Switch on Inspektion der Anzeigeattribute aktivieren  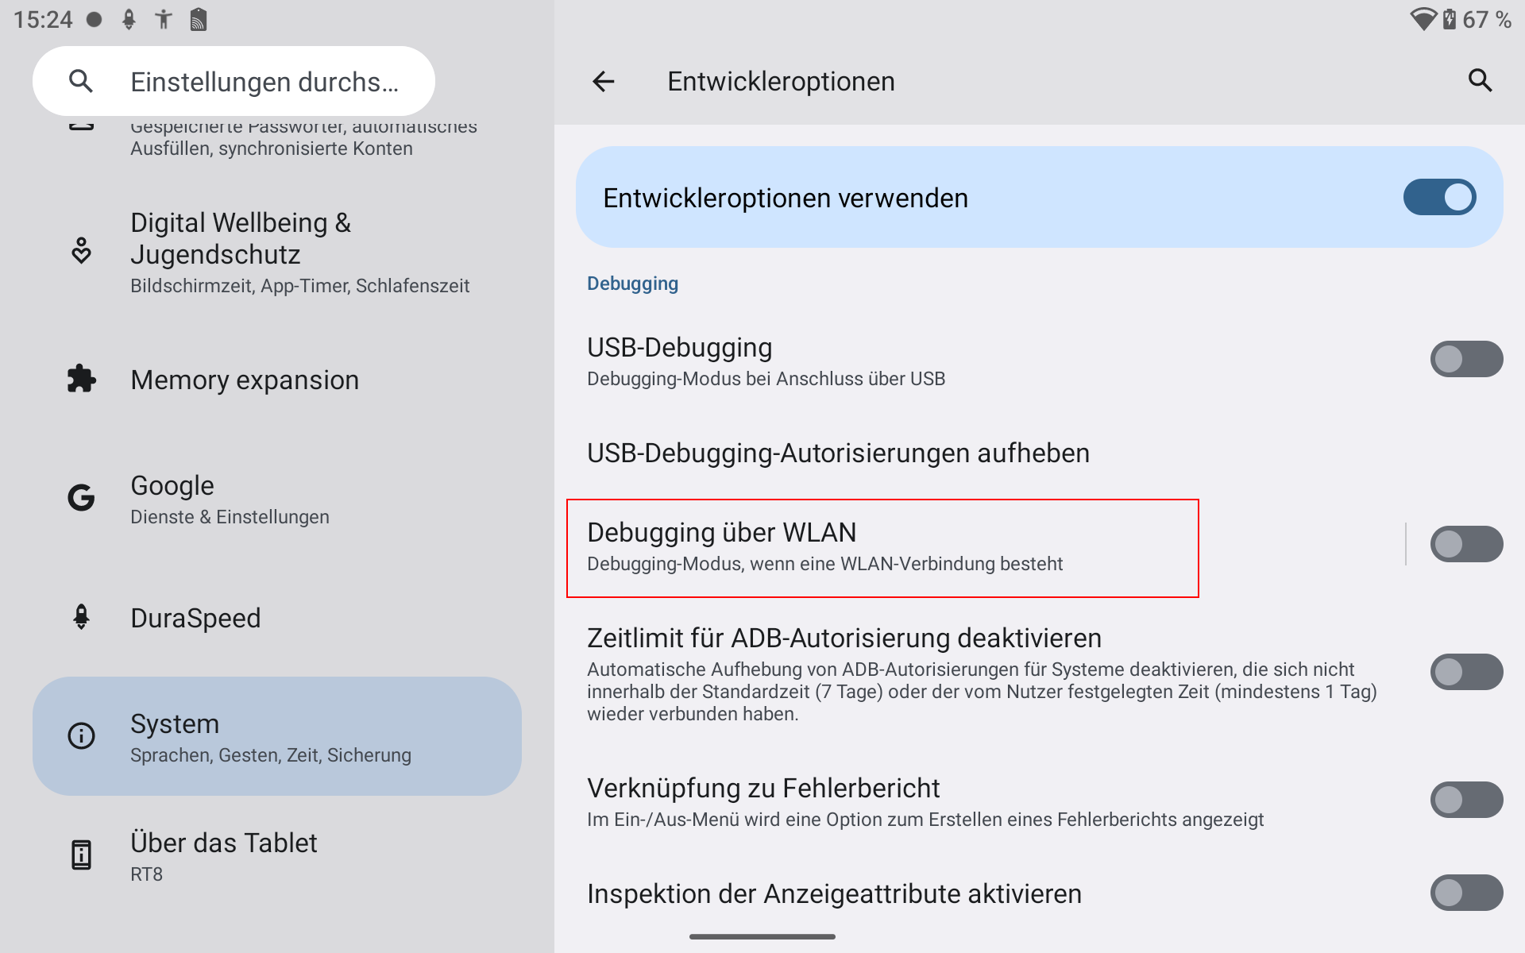click(x=1466, y=893)
